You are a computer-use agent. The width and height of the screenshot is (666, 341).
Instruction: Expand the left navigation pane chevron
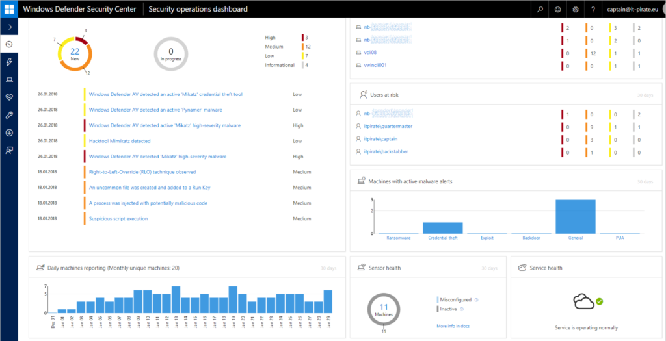[9, 27]
